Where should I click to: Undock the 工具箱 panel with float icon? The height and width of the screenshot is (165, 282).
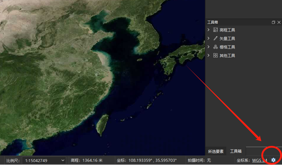(x=273, y=22)
